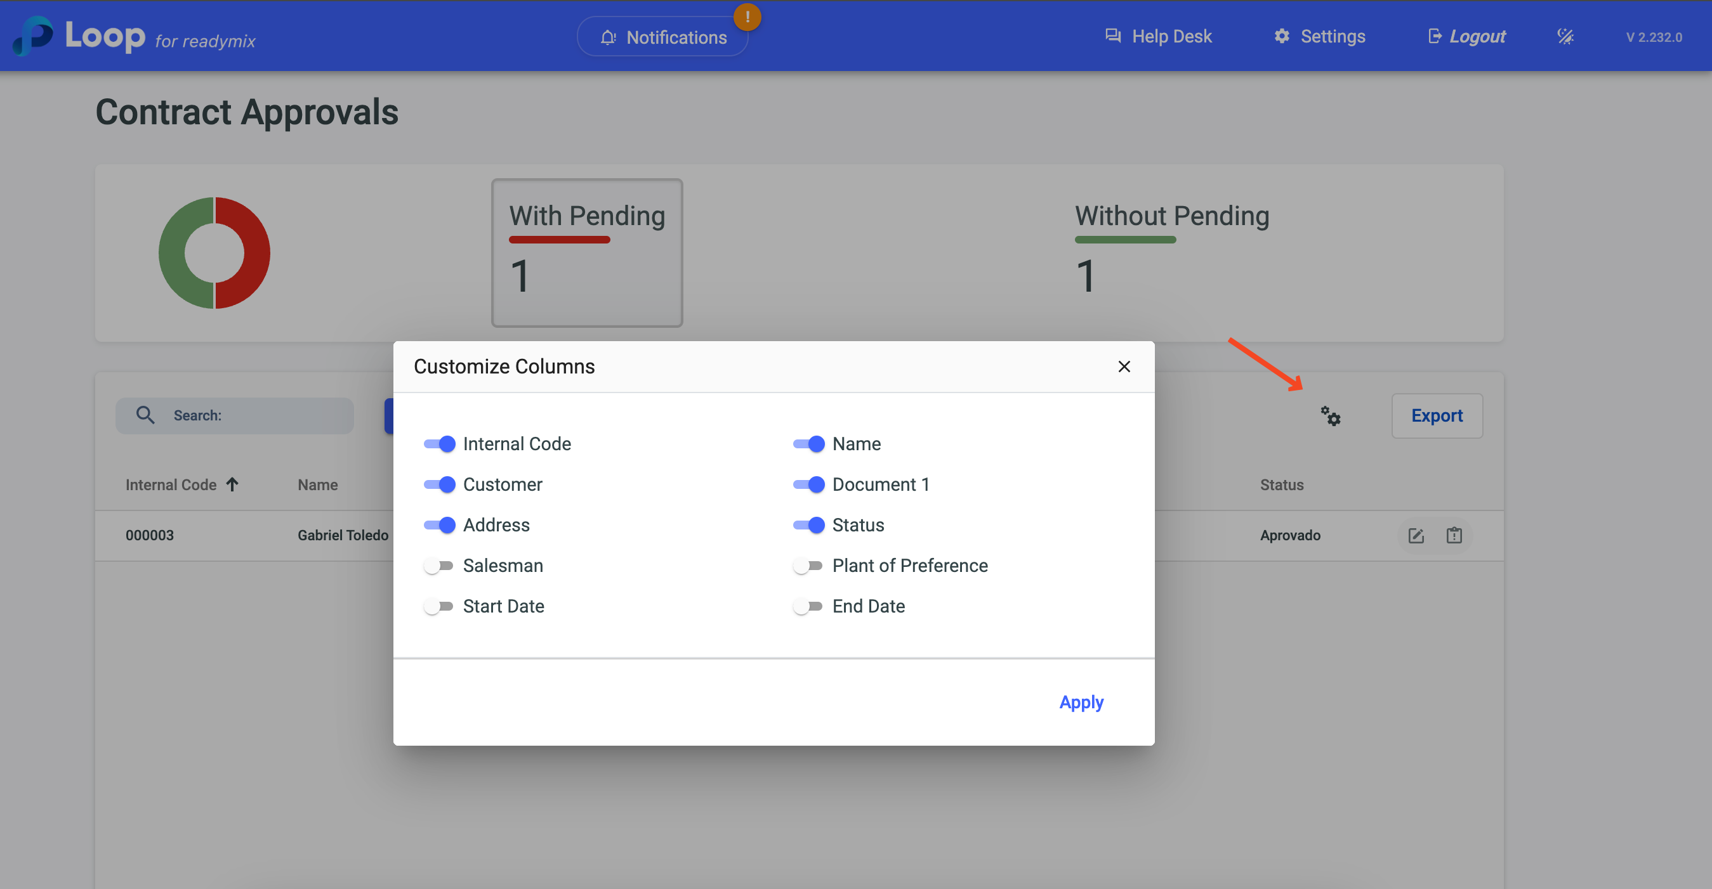Viewport: 1712px width, 889px height.
Task: Turn on the Plant of Preference toggle
Action: (x=808, y=566)
